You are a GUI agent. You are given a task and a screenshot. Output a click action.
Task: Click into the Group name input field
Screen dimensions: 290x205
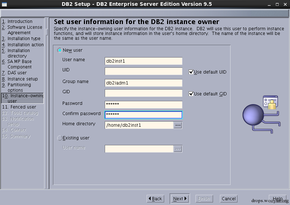(143, 83)
